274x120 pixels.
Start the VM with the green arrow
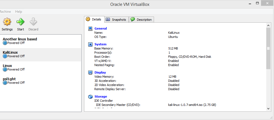coord(21,22)
